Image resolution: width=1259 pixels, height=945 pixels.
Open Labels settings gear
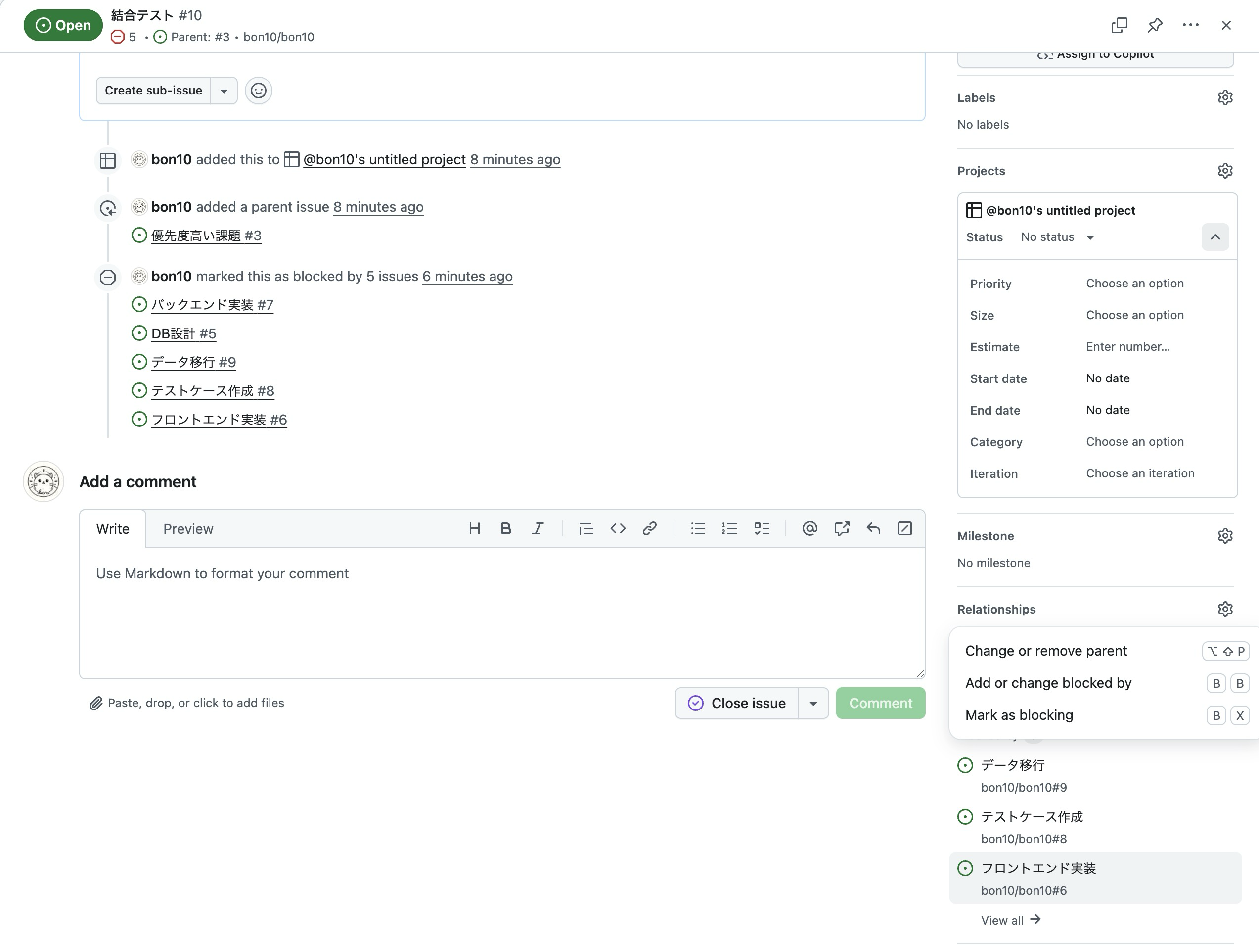(1225, 97)
